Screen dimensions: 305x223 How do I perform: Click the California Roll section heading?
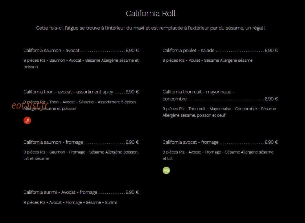point(151,14)
